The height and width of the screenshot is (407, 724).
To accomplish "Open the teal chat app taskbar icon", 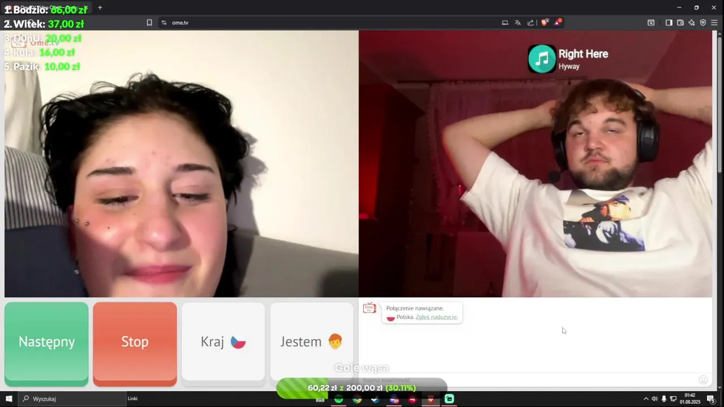I will (x=450, y=399).
